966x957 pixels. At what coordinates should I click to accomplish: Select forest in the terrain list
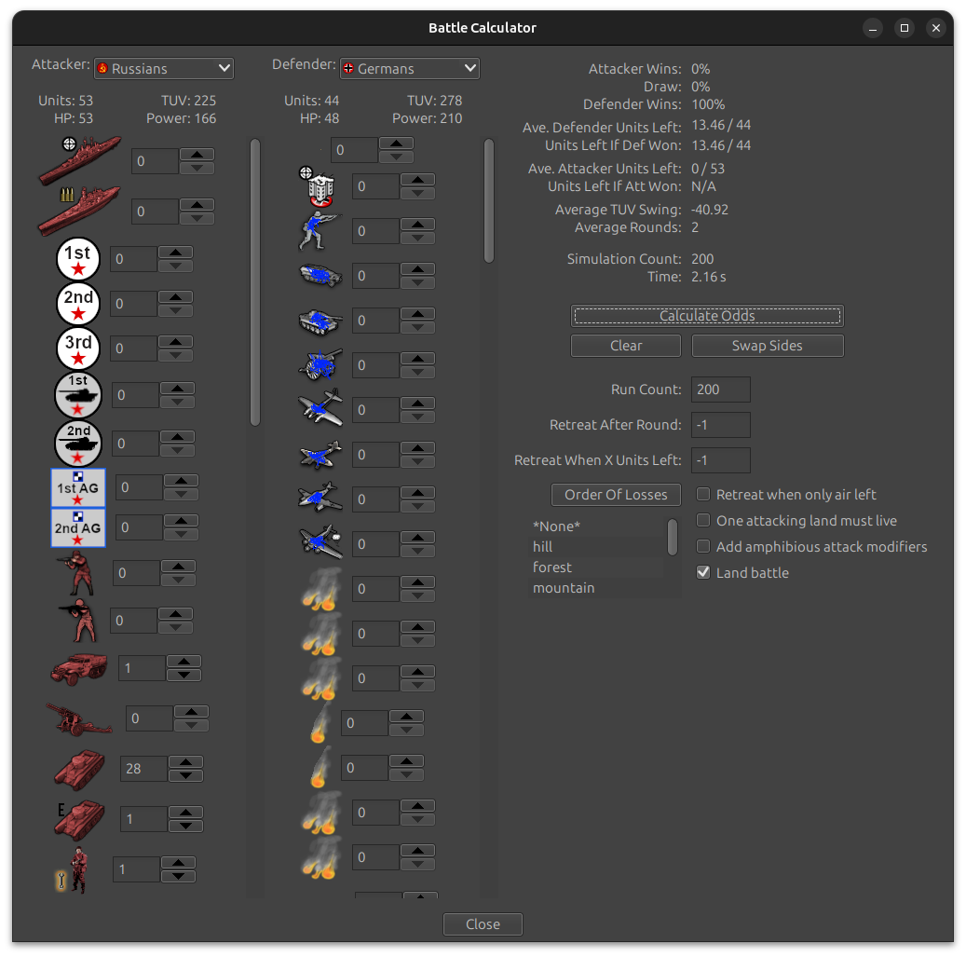coord(596,567)
